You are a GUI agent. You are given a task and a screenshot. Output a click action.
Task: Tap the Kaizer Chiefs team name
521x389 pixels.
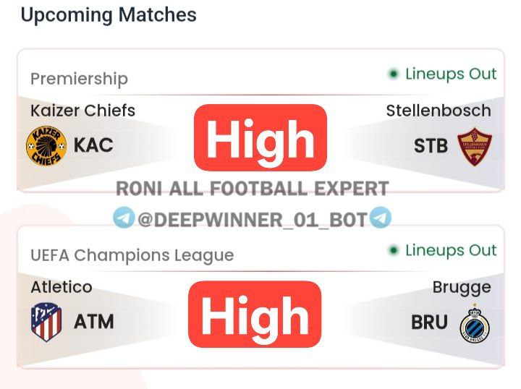[82, 111]
